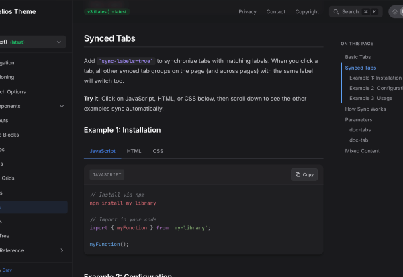Open the Grids sidebar item
The width and height of the screenshot is (403, 277).
click(7, 178)
